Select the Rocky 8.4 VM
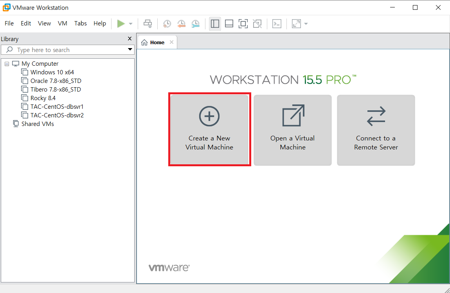Image resolution: width=450 pixels, height=293 pixels. (x=43, y=98)
